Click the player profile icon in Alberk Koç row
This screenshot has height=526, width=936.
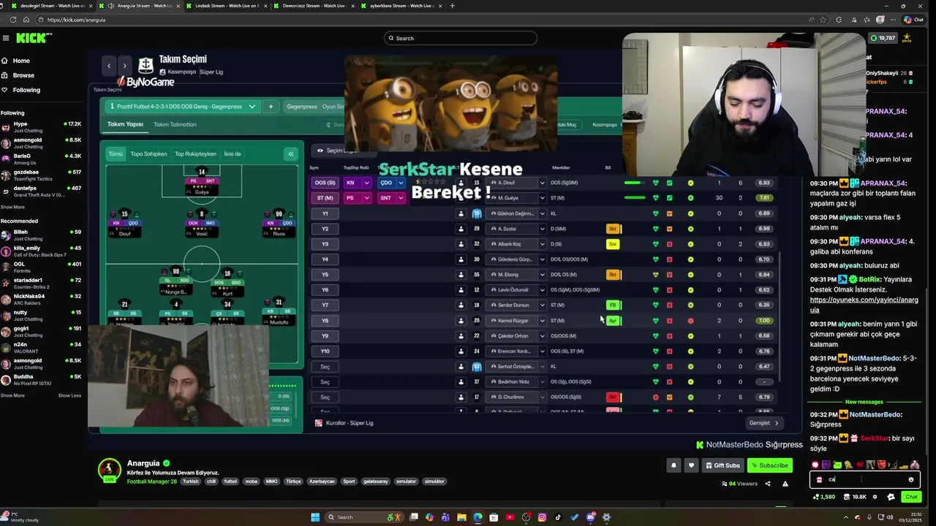point(461,244)
